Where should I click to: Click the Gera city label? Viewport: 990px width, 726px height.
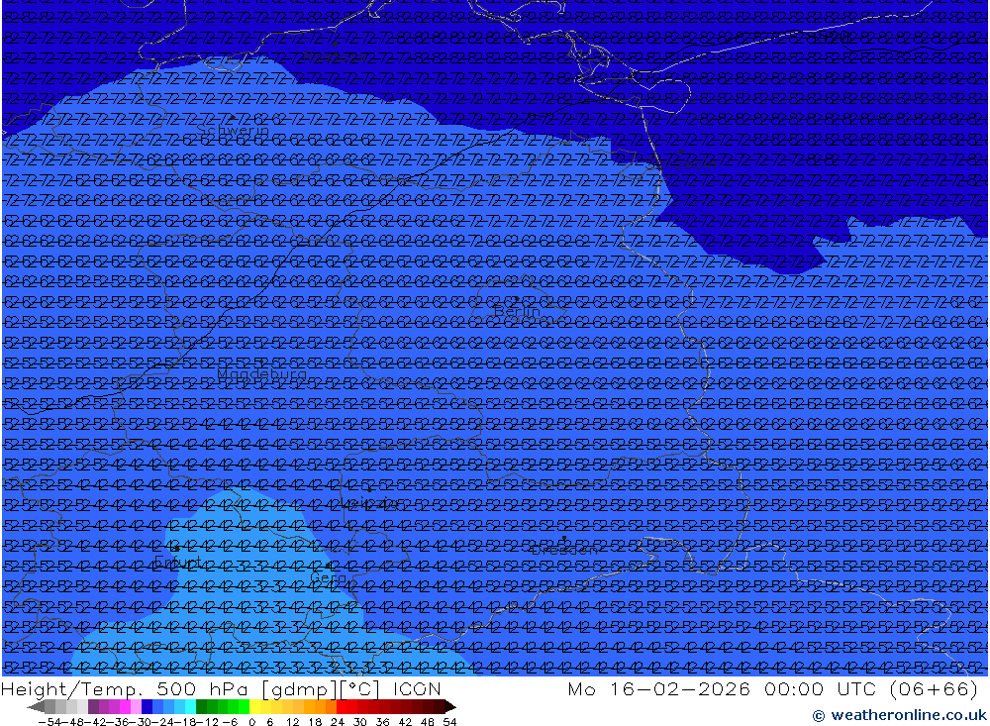tap(329, 577)
